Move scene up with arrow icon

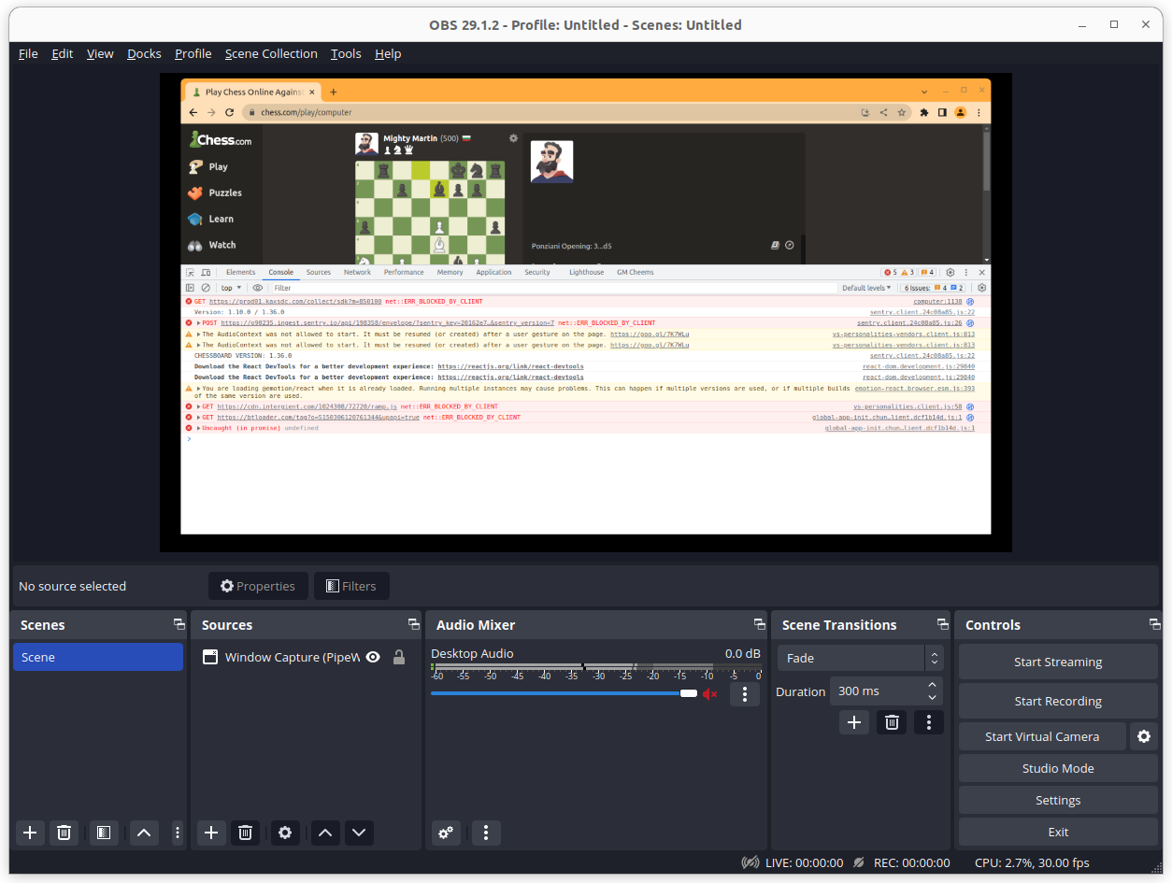pyautogui.click(x=144, y=833)
